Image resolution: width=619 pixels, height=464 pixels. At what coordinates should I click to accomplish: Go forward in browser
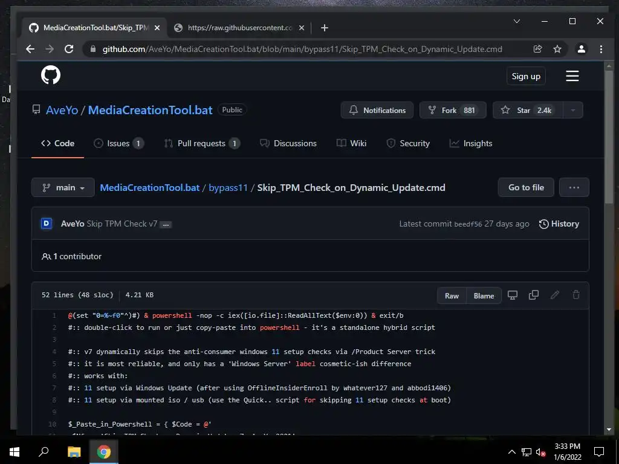(50, 49)
